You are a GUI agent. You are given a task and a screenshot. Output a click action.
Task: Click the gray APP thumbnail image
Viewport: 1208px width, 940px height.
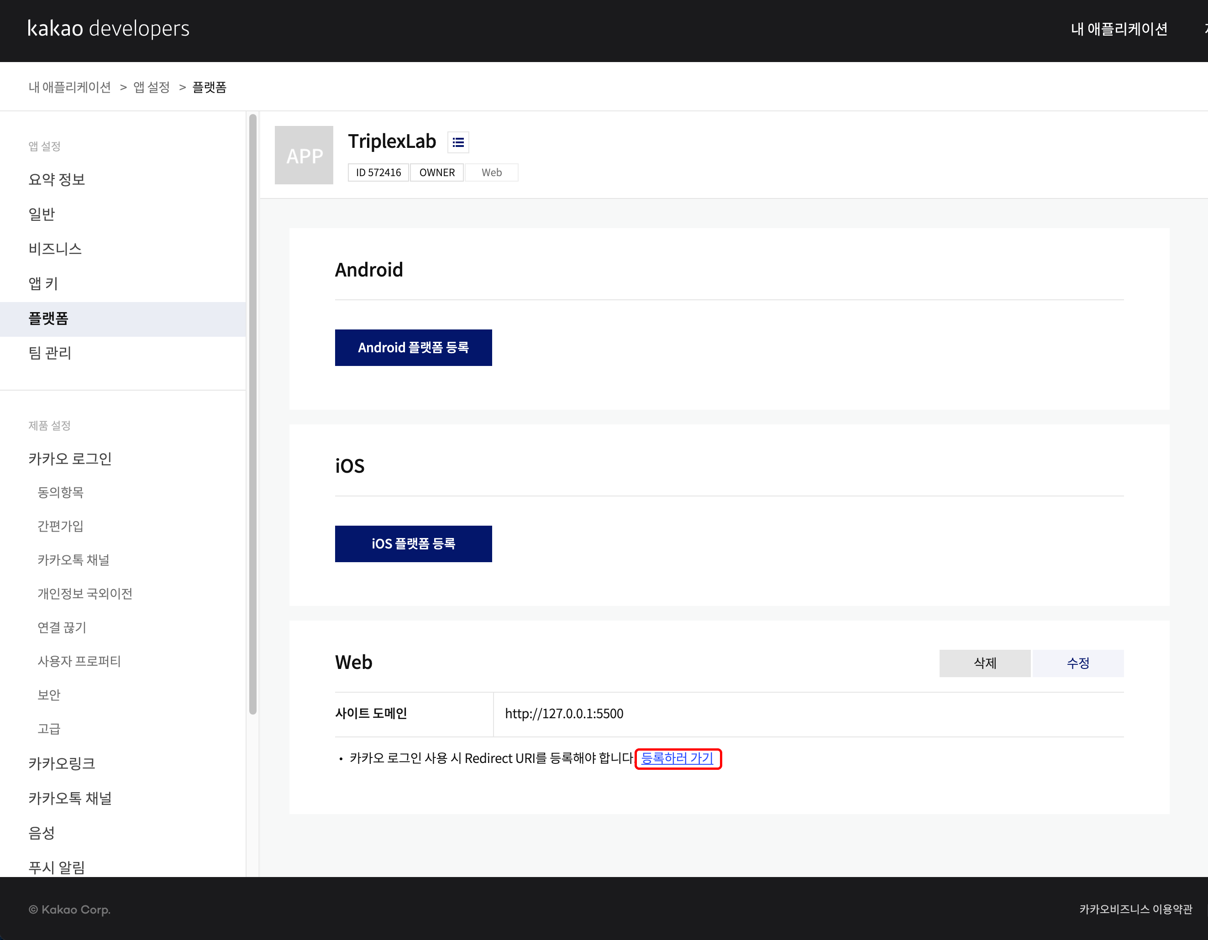pyautogui.click(x=304, y=156)
